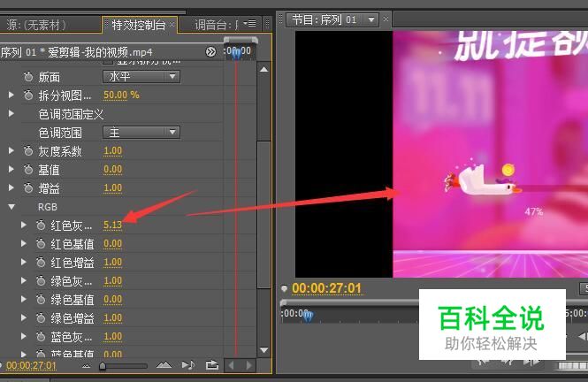This screenshot has width=588, height=382.
Task: Click the 绿色灰度 value 1.00
Action: [112, 281]
